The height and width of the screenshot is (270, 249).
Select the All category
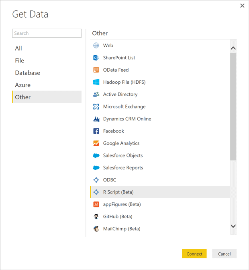tap(47, 48)
